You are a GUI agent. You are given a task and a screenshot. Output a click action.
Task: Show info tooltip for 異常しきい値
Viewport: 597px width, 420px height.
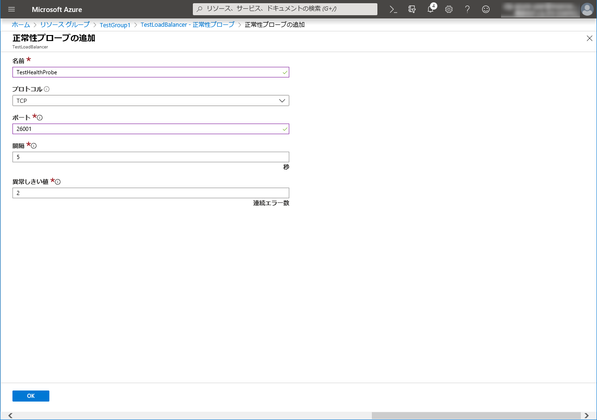pyautogui.click(x=58, y=182)
